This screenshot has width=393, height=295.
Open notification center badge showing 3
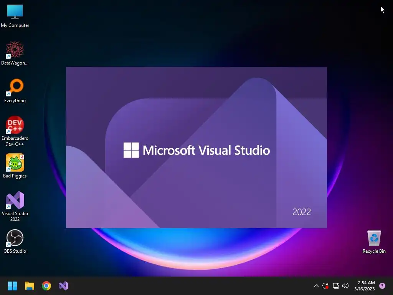pyautogui.click(x=382, y=286)
